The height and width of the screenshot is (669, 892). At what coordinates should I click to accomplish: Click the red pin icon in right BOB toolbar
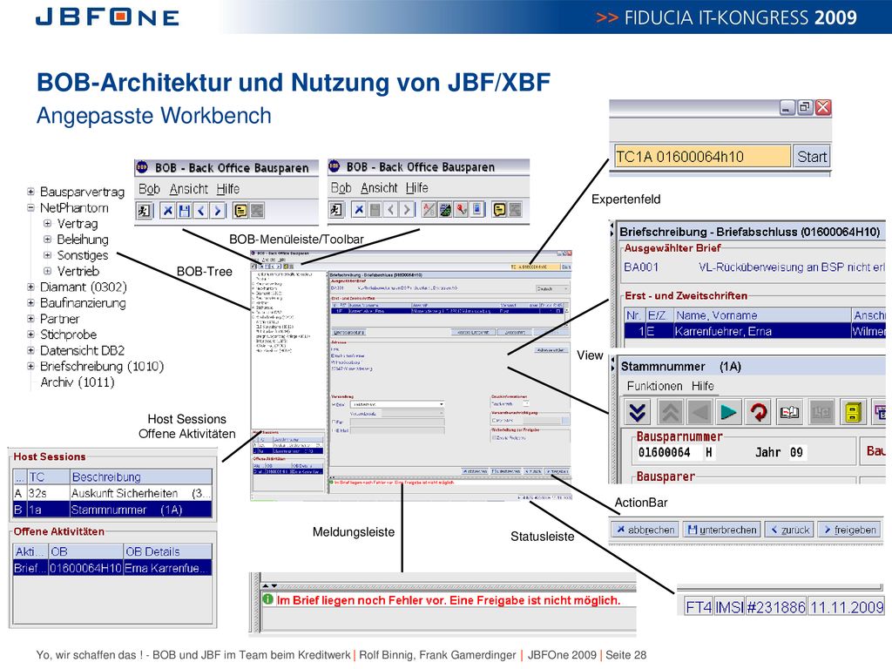tap(462, 210)
